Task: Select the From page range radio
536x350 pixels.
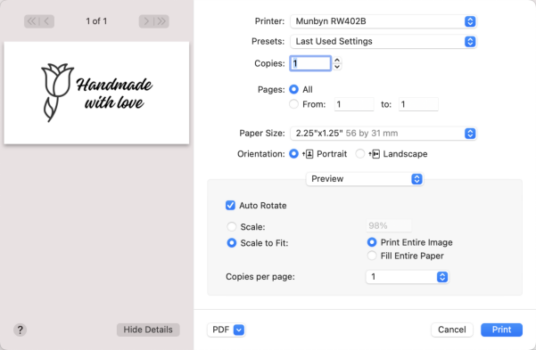Action: tap(293, 104)
